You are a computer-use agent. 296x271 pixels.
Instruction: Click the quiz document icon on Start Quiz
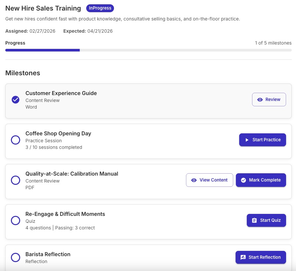coord(255,220)
